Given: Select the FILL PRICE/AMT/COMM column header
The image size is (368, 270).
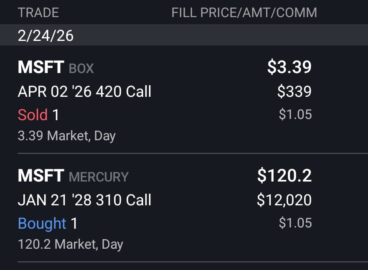Looking at the screenshot, I should click(244, 13).
